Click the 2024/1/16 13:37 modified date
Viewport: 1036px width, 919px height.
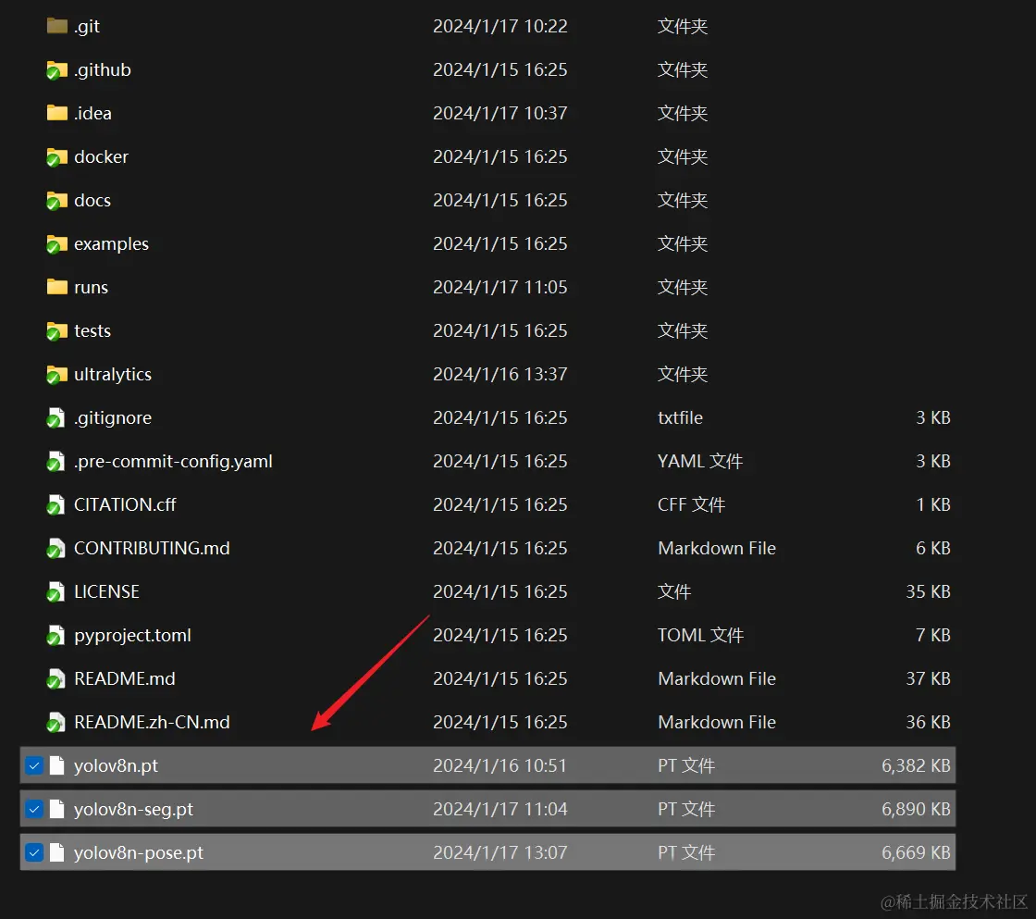coord(500,374)
